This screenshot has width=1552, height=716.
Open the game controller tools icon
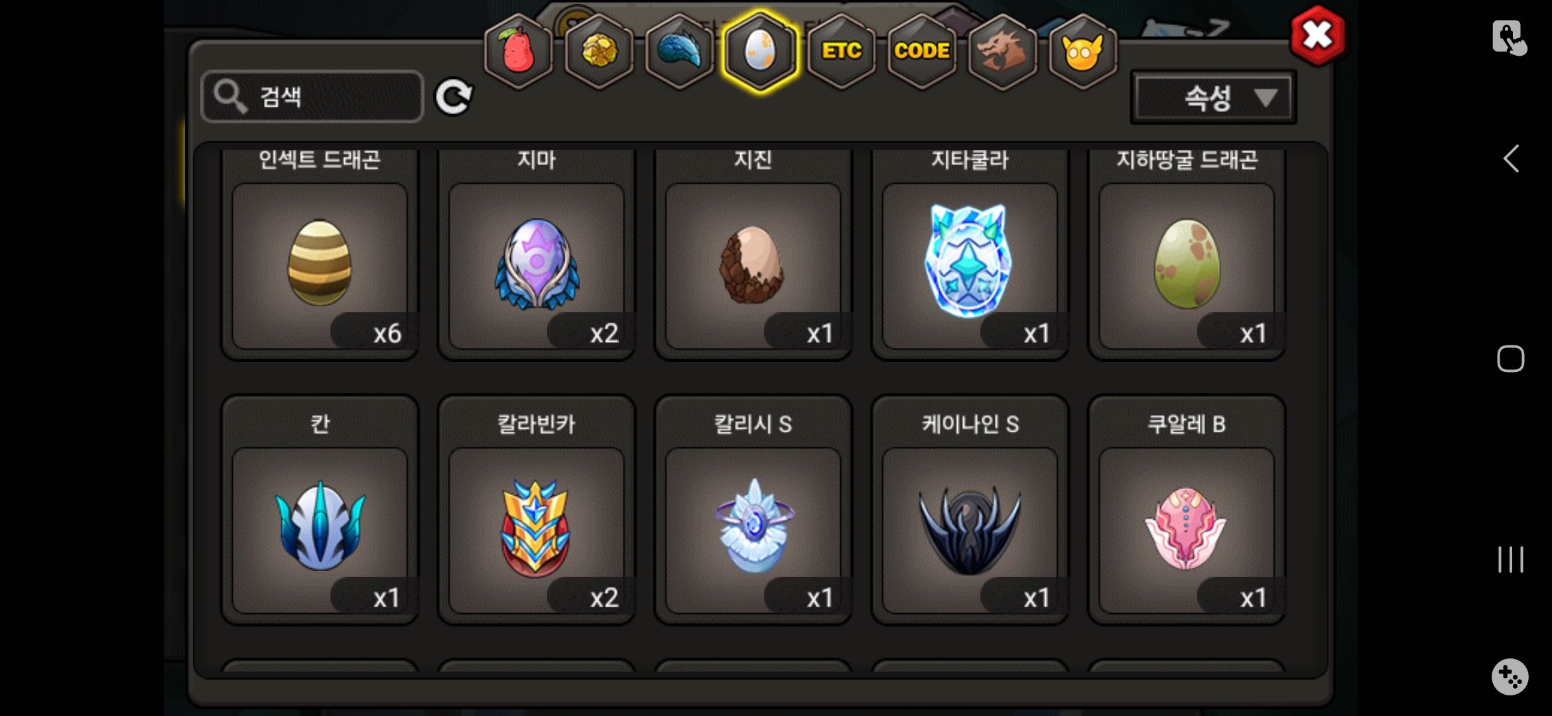[x=1510, y=677]
